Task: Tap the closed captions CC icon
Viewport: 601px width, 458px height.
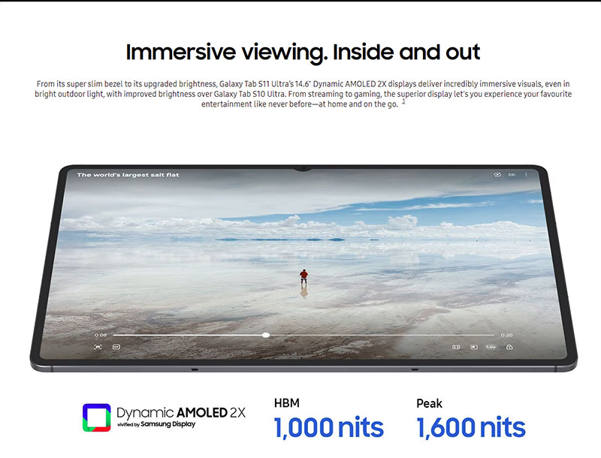Action: (512, 175)
